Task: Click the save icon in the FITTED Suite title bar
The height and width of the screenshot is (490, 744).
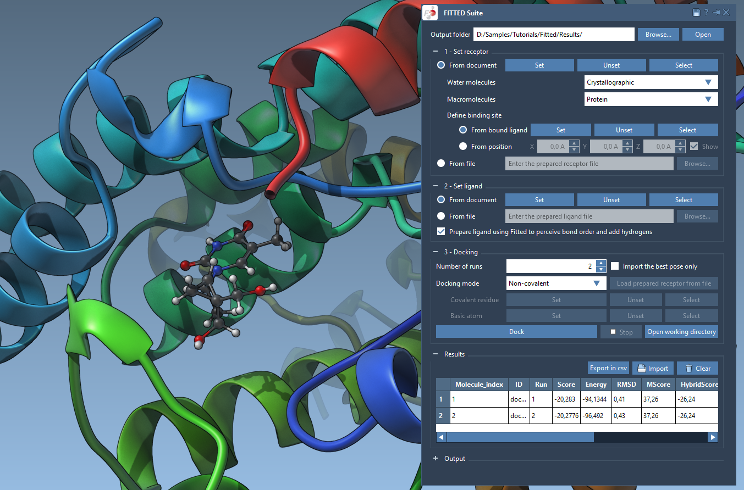Action: tap(696, 13)
